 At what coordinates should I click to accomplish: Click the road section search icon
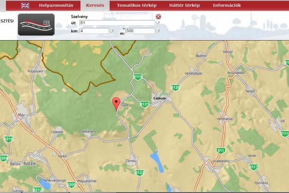point(36,24)
